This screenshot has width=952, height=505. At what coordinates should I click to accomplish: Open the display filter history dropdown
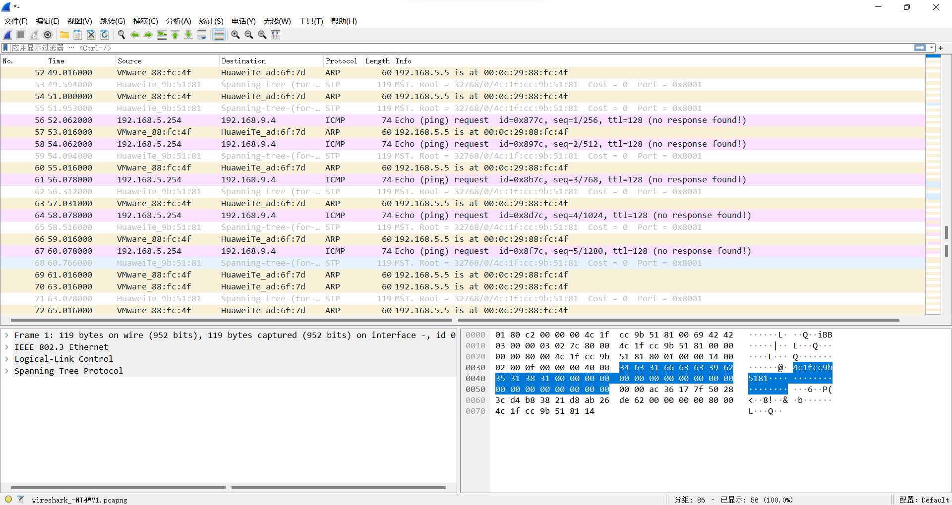point(932,48)
